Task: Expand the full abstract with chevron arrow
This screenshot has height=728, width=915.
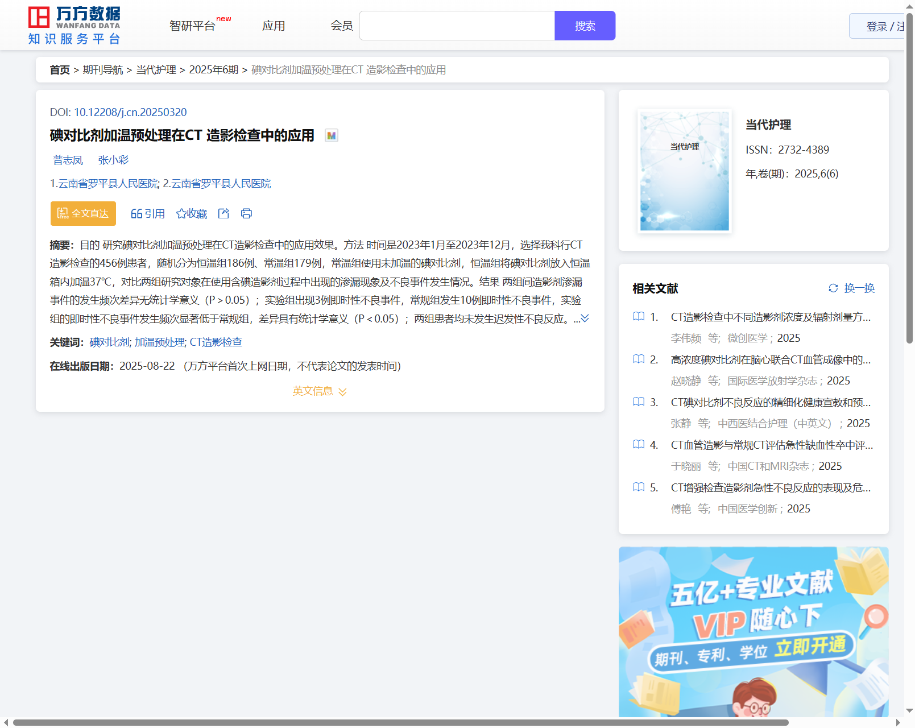Action: pyautogui.click(x=585, y=318)
